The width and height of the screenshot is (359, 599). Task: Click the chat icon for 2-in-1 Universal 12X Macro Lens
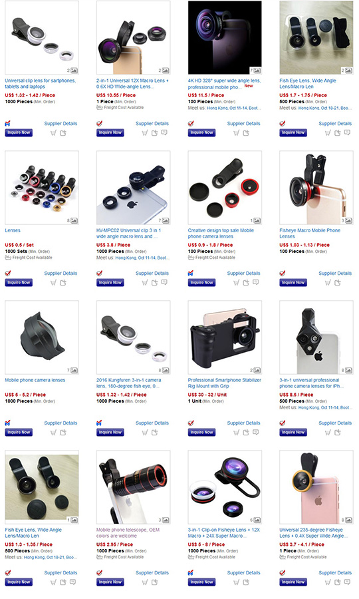tap(164, 132)
